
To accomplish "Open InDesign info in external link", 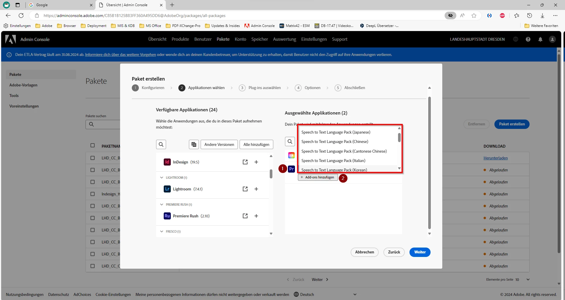I will click(245, 162).
